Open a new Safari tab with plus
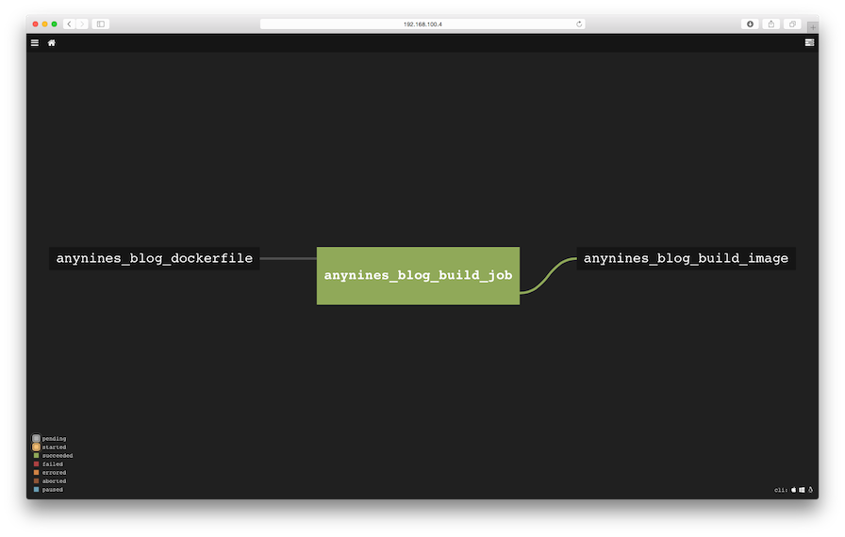845x537 pixels. pos(812,27)
